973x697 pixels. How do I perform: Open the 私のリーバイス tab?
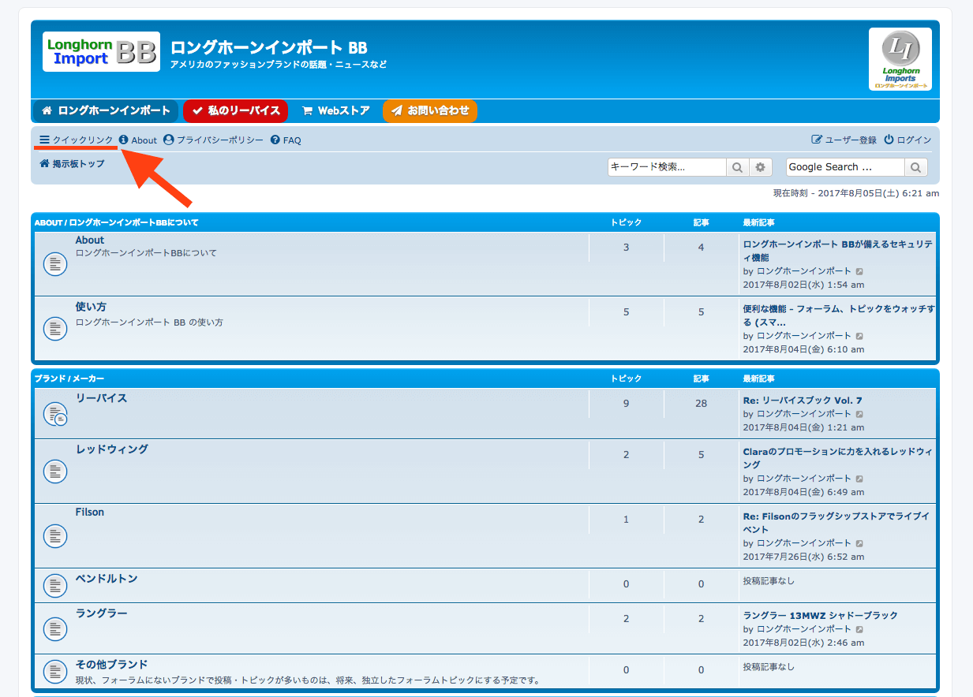point(235,111)
